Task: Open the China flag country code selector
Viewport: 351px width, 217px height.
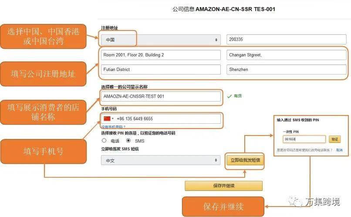Action: point(109,119)
